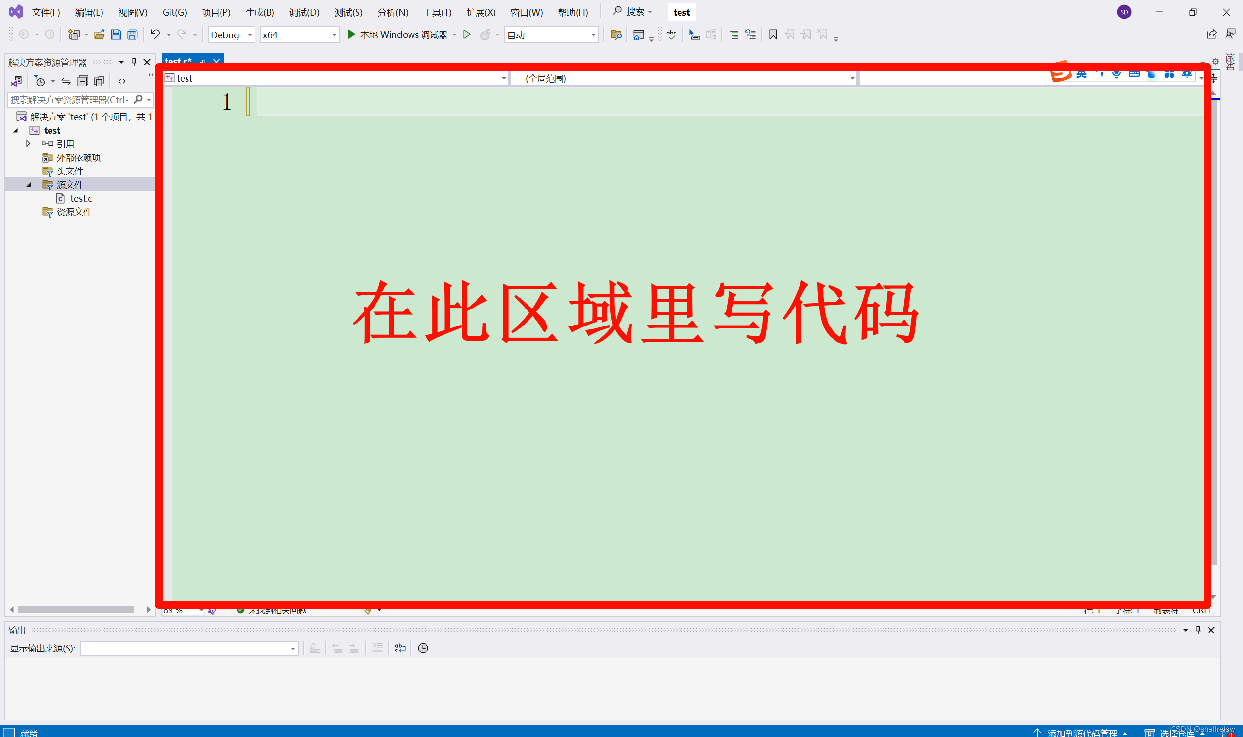Close the Solution Explorer panel
The image size is (1243, 737).
pyautogui.click(x=147, y=62)
